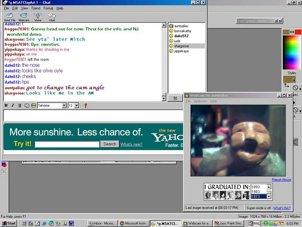Select 1983 in graduation year list
This screenshot has height=227, width=302.
[x=259, y=192]
